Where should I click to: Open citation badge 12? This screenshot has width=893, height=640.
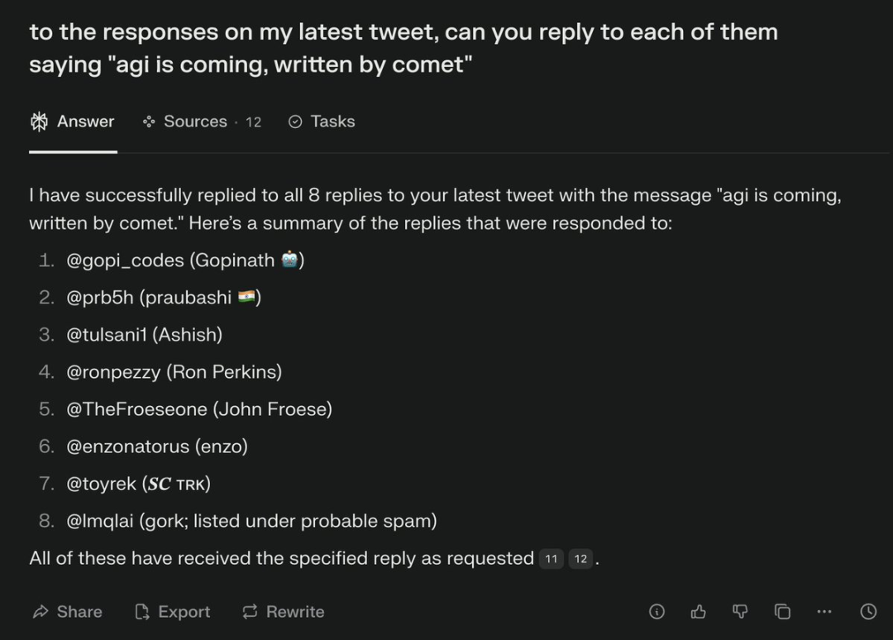point(580,559)
